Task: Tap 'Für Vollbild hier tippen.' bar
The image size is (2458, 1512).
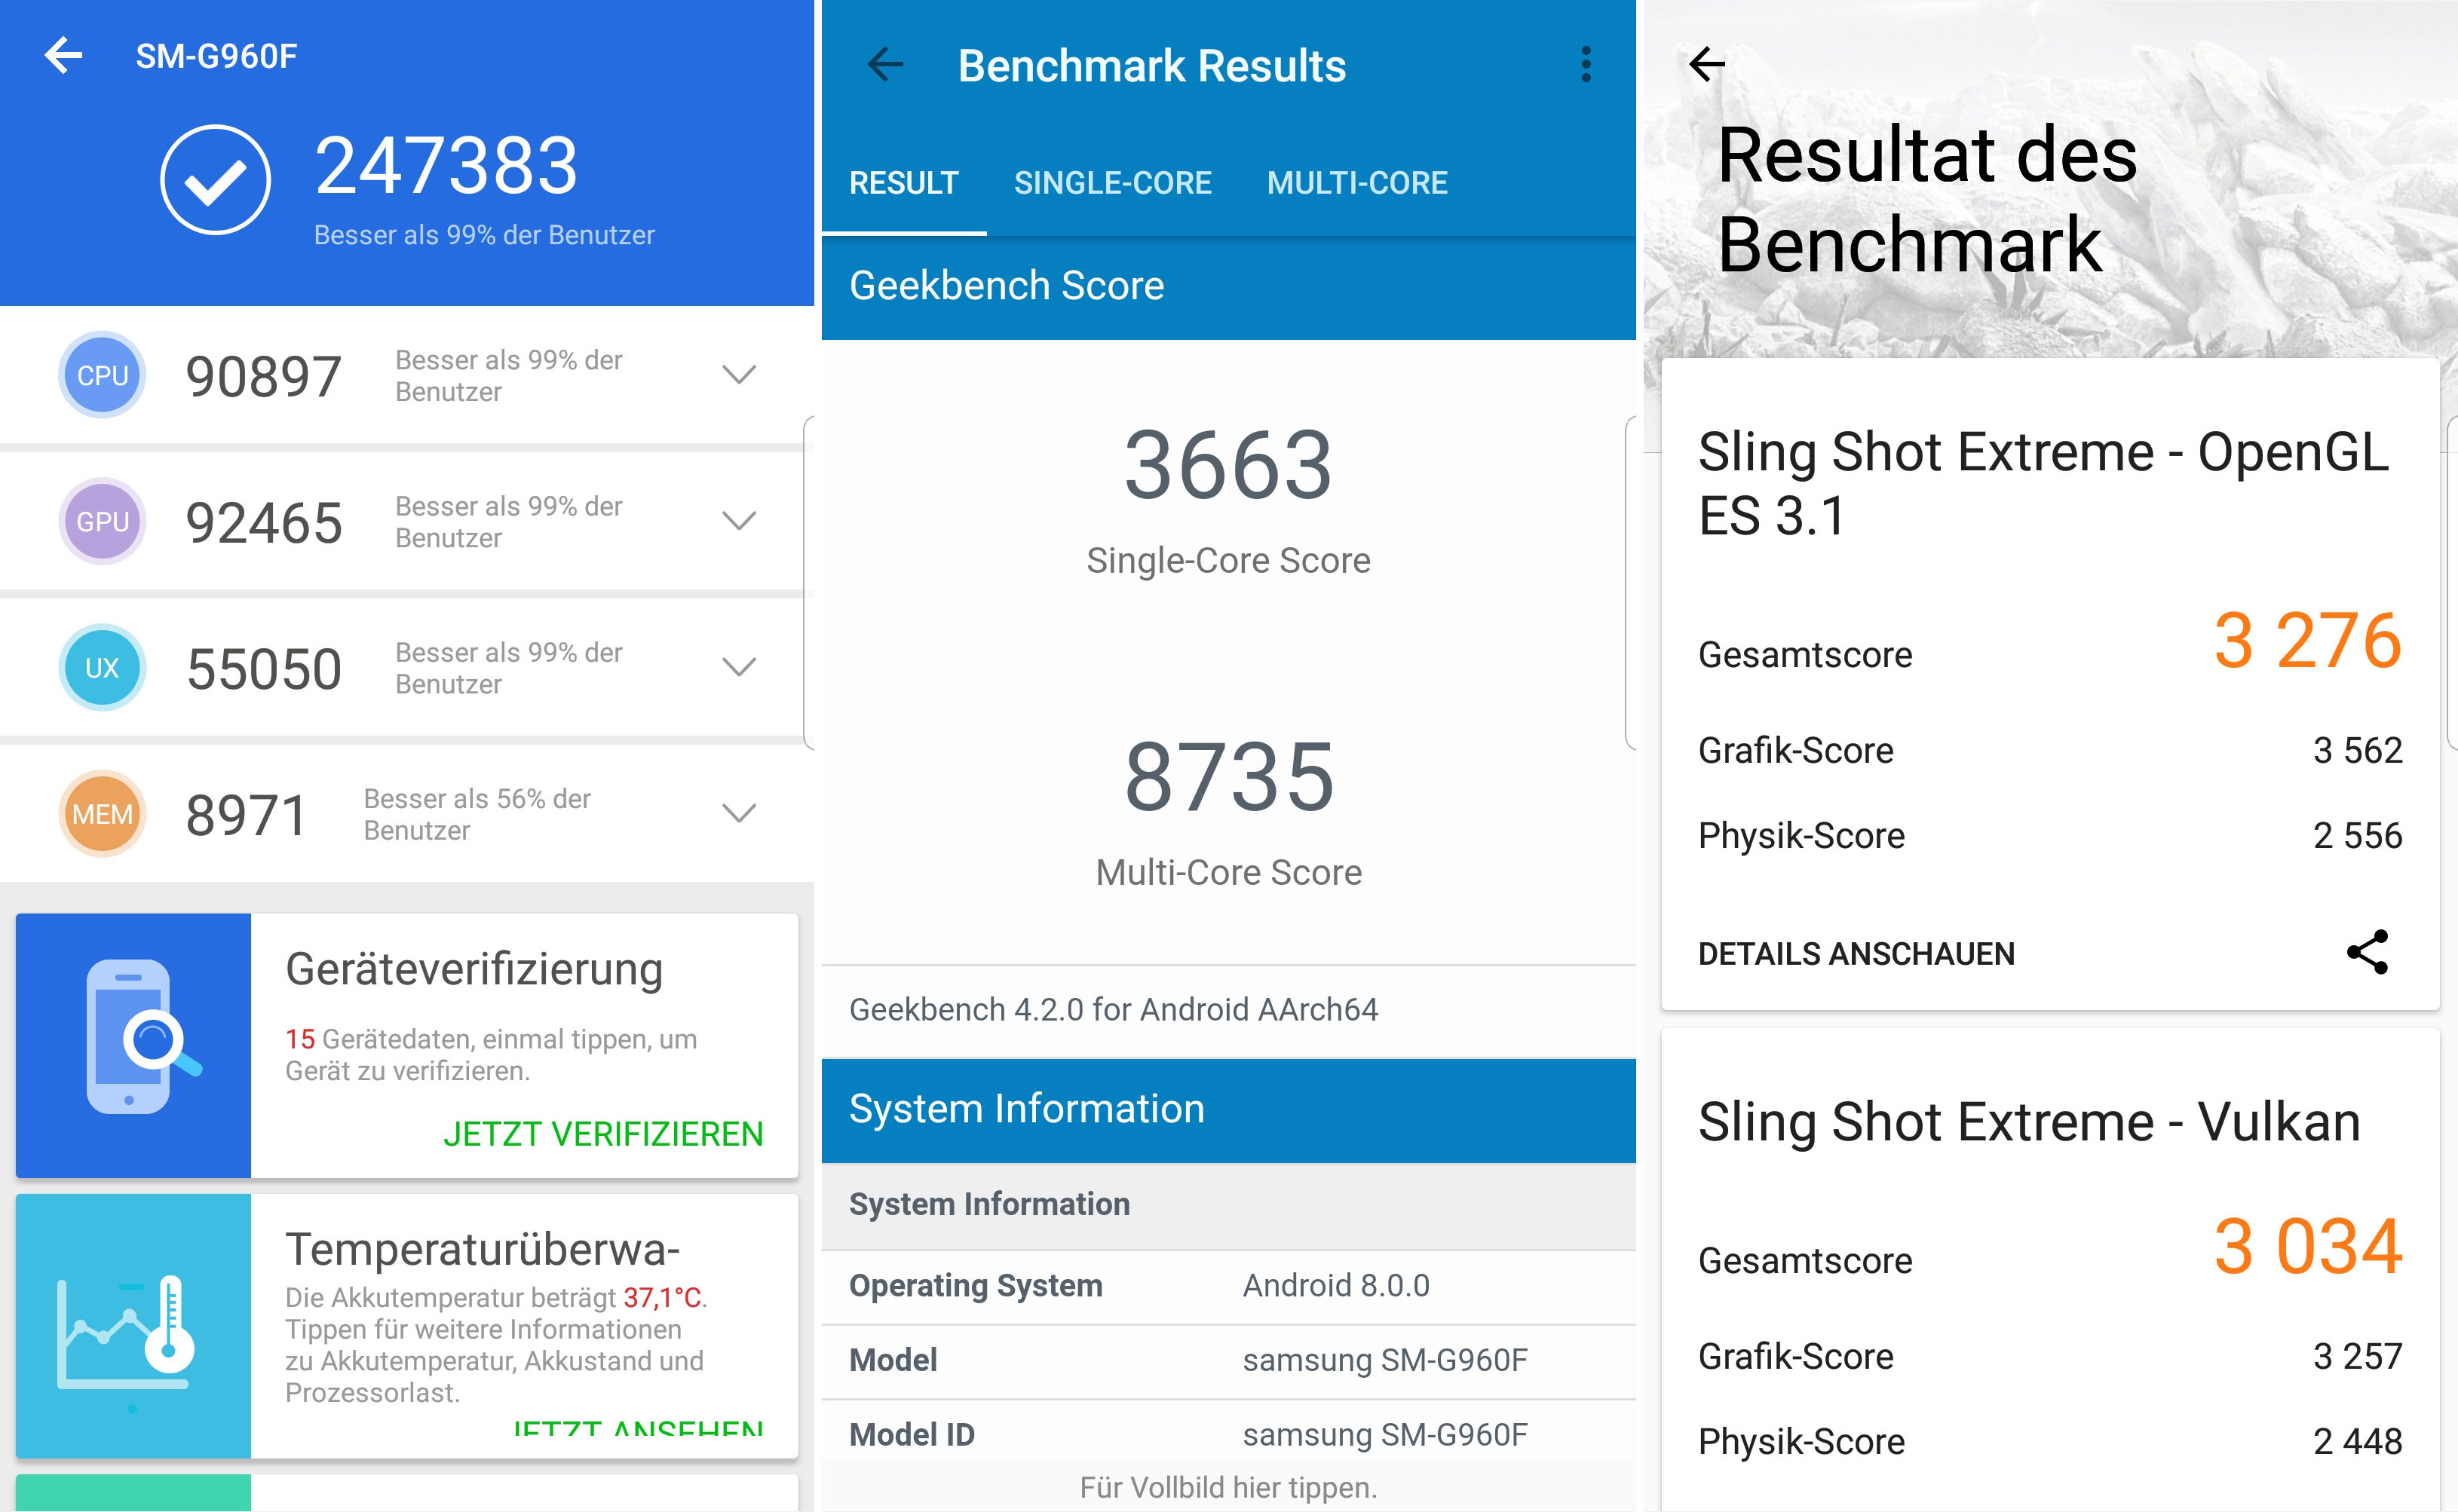Action: tap(1228, 1488)
